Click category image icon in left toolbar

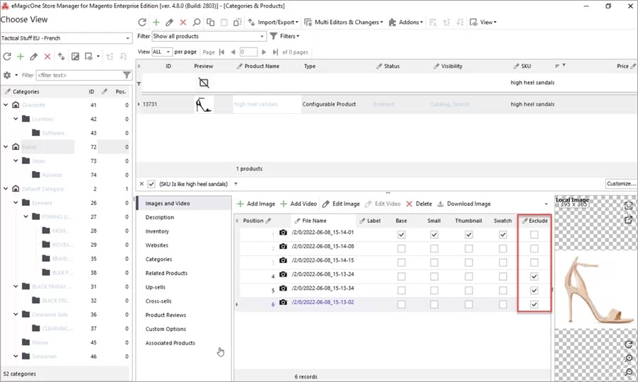click(x=75, y=57)
